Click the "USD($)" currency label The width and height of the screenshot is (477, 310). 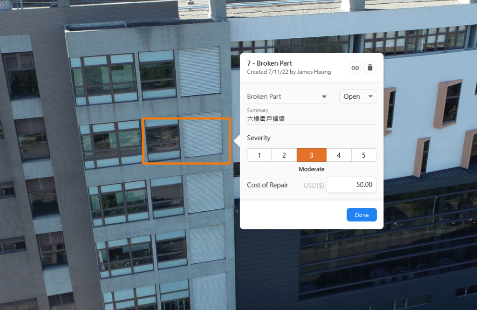[x=313, y=186]
